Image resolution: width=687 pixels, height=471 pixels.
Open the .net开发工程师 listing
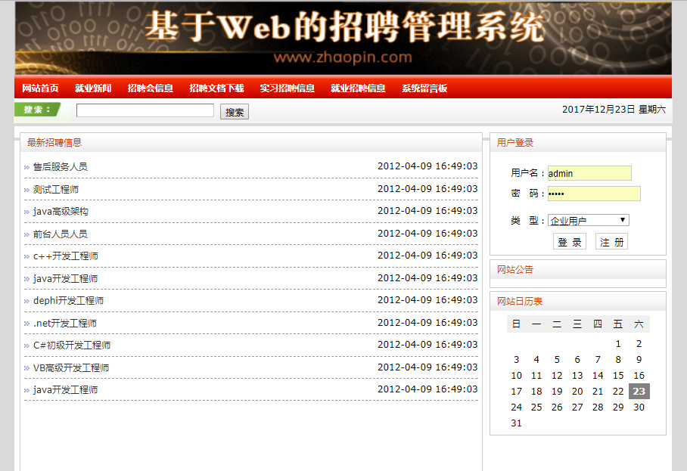65,324
